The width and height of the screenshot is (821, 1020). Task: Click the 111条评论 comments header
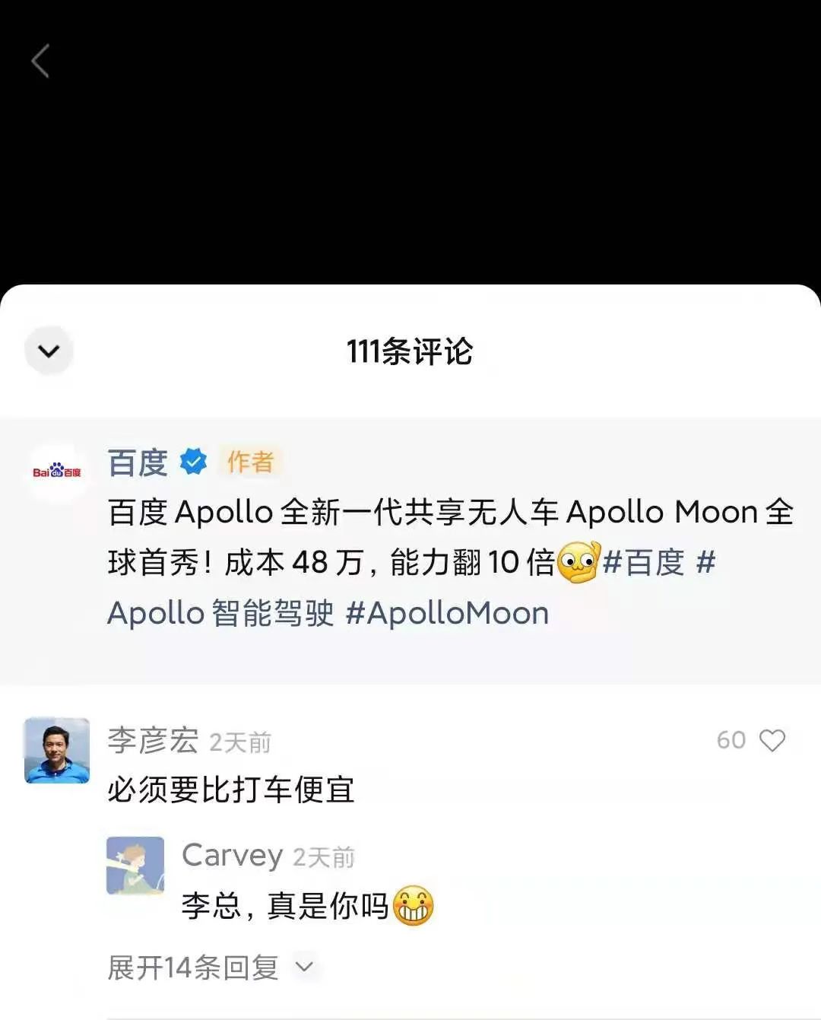click(410, 351)
